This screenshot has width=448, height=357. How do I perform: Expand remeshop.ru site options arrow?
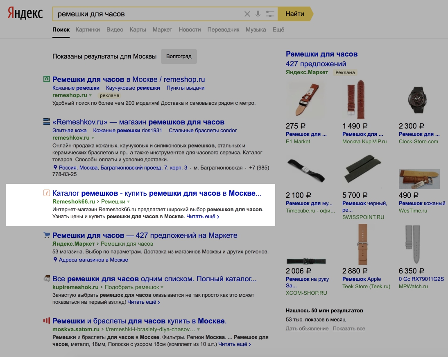pyautogui.click(x=90, y=95)
